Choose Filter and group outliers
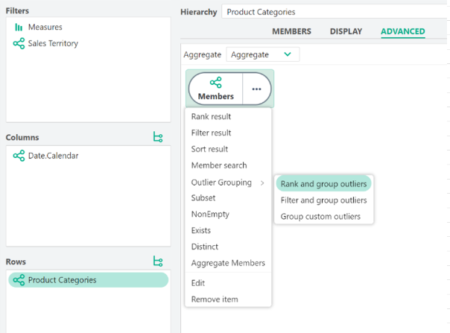This screenshot has height=333, width=450. (x=324, y=200)
